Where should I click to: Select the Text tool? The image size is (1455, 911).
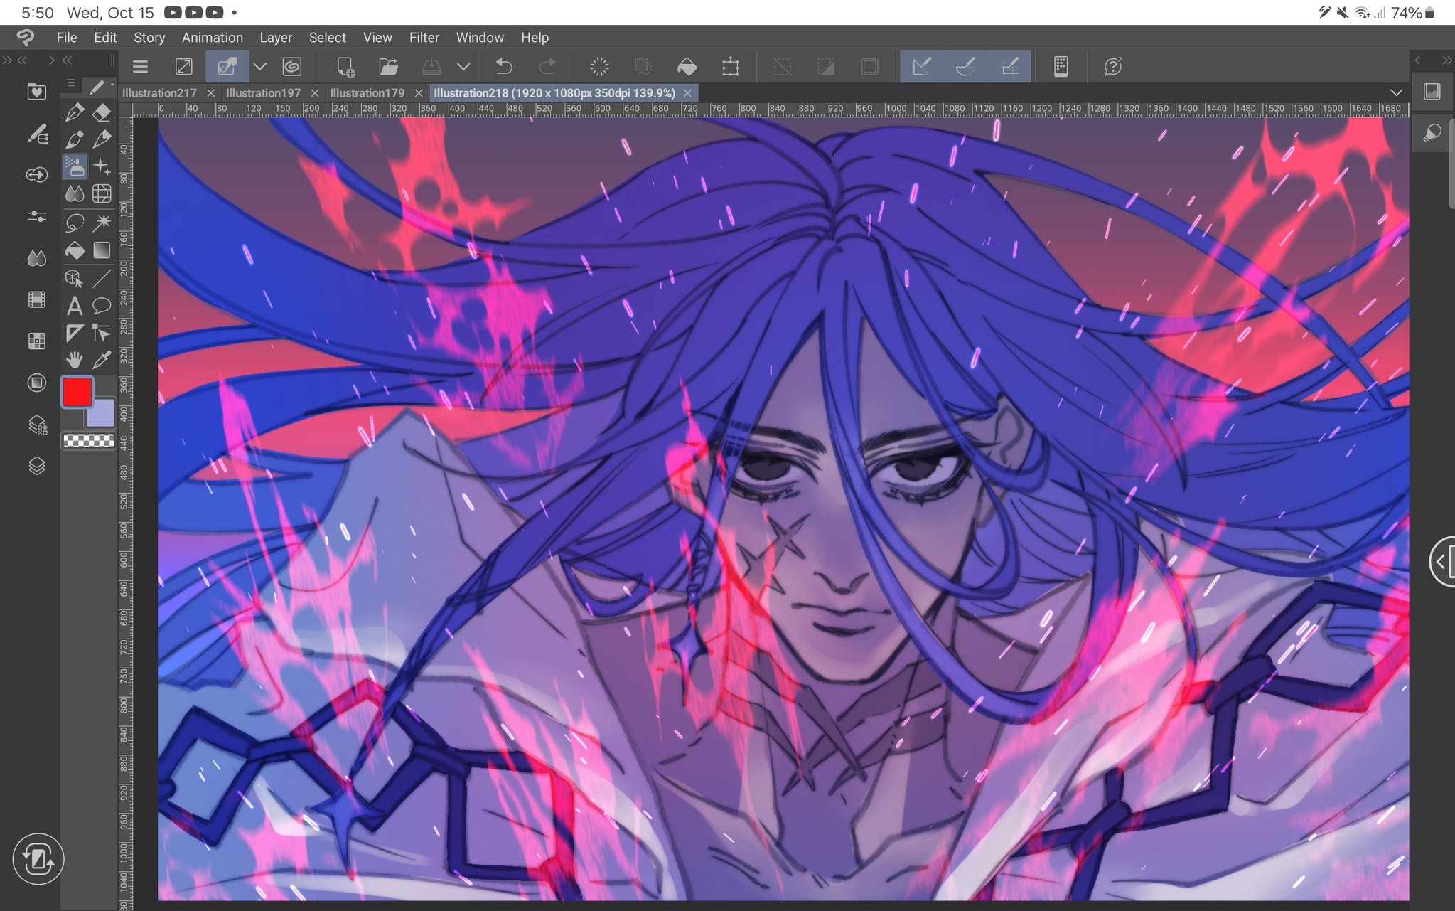pos(74,306)
